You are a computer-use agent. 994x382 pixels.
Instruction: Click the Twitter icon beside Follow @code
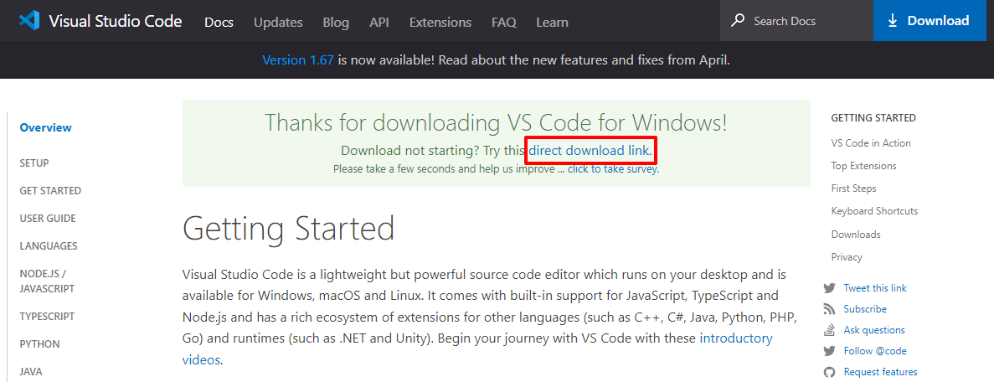pos(829,351)
